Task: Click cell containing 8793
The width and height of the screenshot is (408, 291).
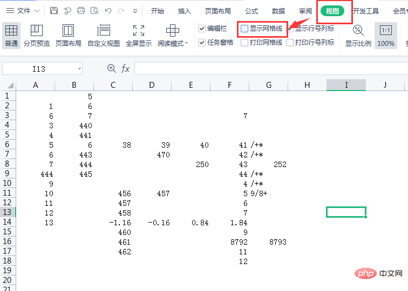Action: [x=268, y=242]
